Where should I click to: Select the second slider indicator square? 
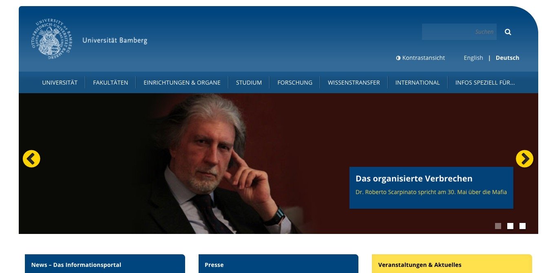coord(510,226)
